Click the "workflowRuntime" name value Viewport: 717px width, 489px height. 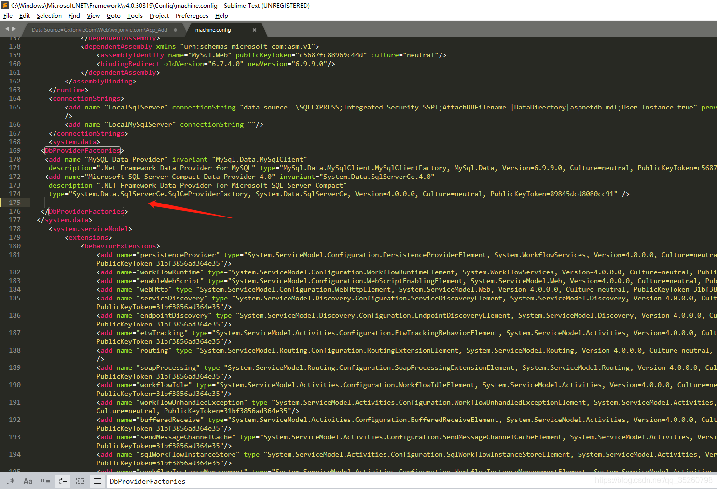coord(170,272)
